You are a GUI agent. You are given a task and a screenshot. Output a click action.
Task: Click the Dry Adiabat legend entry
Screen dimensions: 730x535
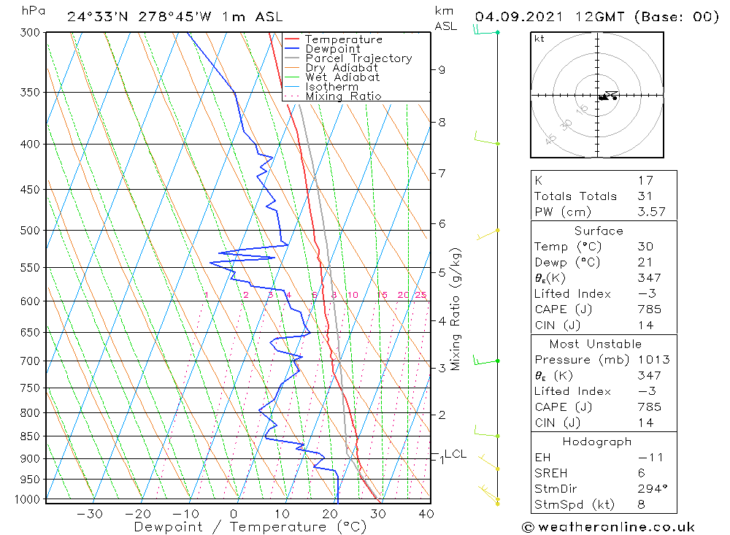coord(341,68)
